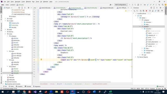Select Product.php in models folder
Screen dimensions: 167x94
[x=15, y=25]
